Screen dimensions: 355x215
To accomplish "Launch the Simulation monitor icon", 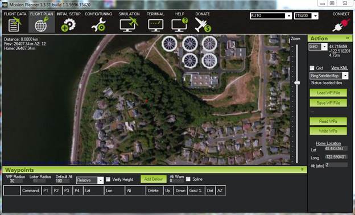I will click(129, 24).
